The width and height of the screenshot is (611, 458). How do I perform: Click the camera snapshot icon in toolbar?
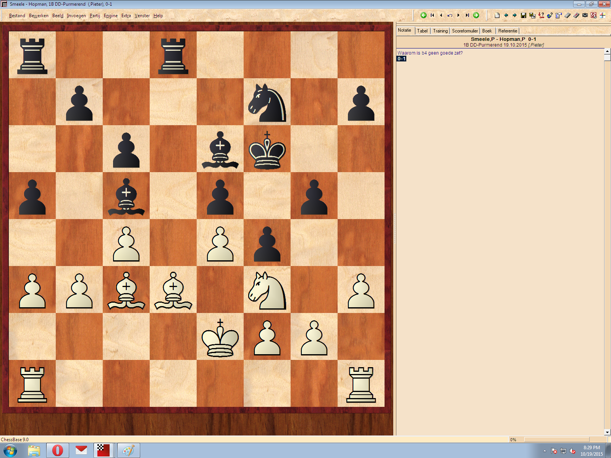(585, 15)
